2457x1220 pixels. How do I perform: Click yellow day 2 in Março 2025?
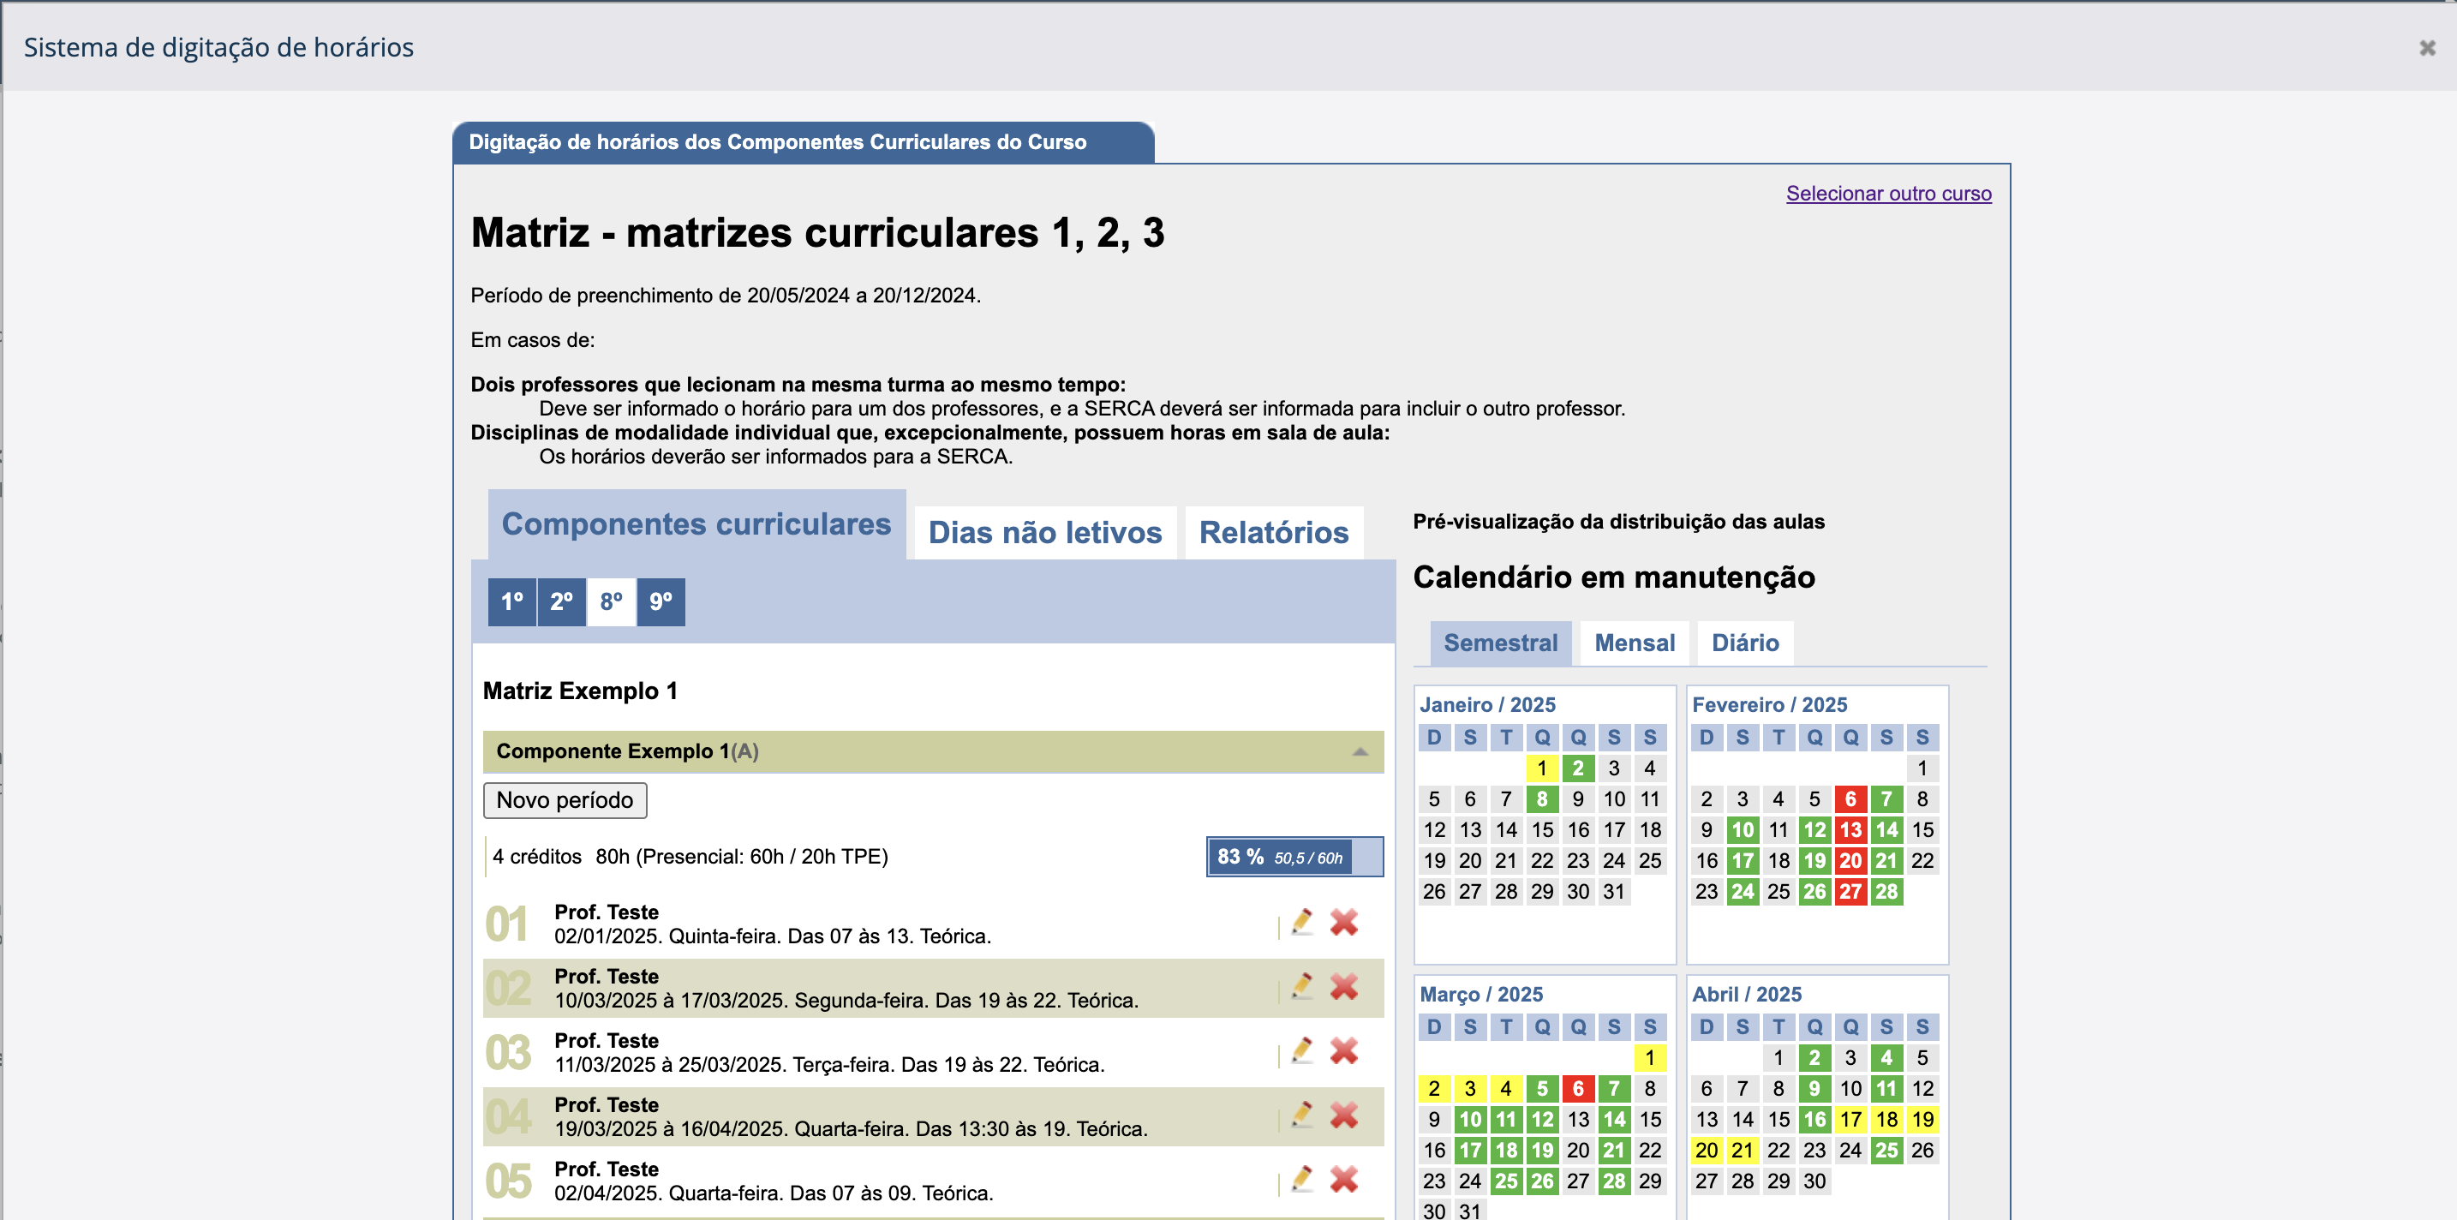(1434, 1088)
